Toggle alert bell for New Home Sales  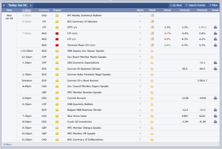[140, 116]
